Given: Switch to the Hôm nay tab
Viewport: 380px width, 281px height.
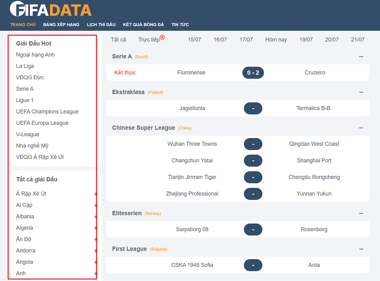Looking at the screenshot, I should pos(276,39).
